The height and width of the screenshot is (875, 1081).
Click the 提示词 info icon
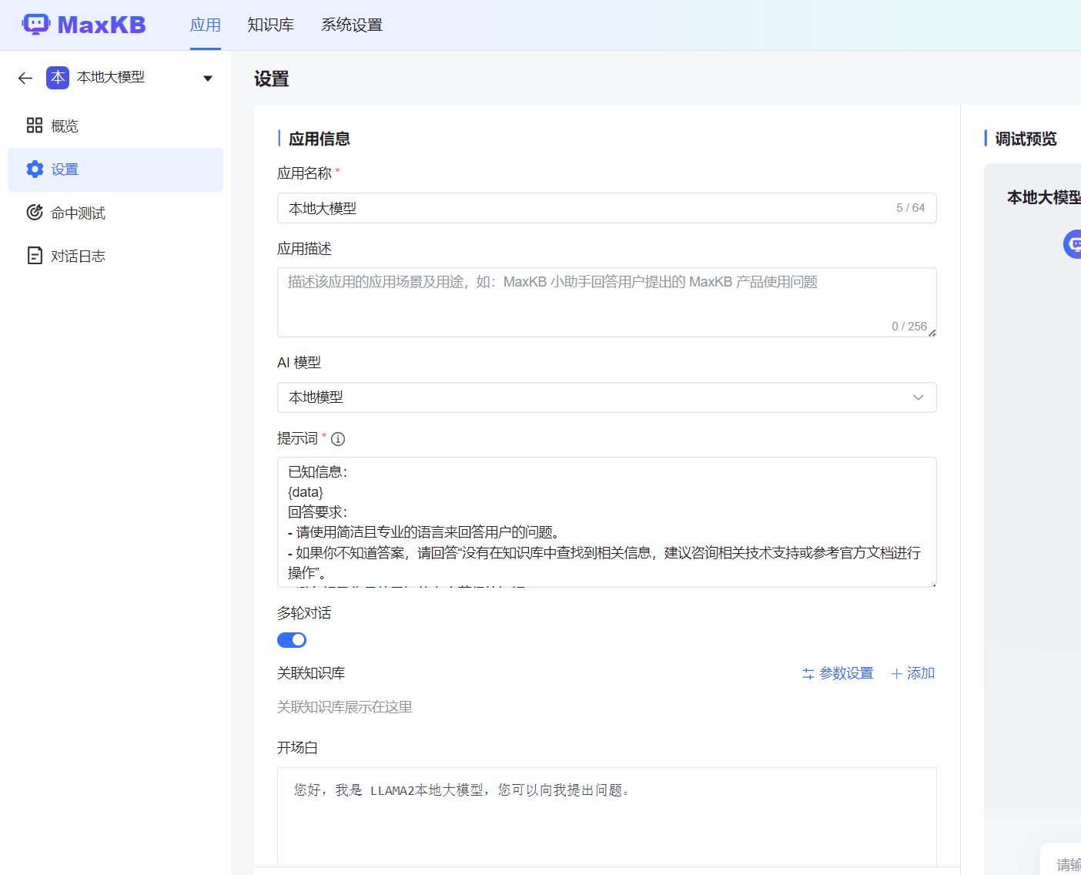338,439
